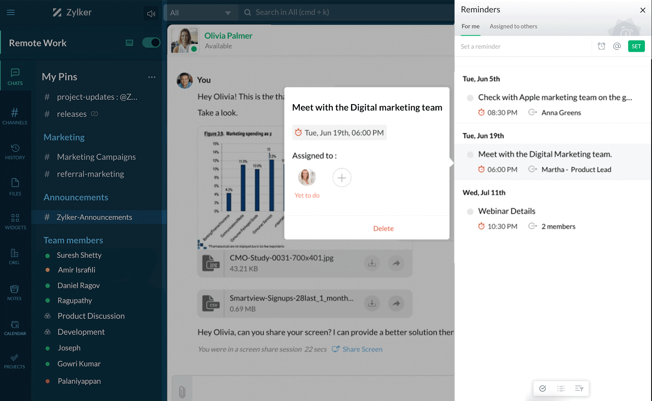This screenshot has height=401, width=652.
Task: Click the SET reminder button
Action: (x=636, y=46)
